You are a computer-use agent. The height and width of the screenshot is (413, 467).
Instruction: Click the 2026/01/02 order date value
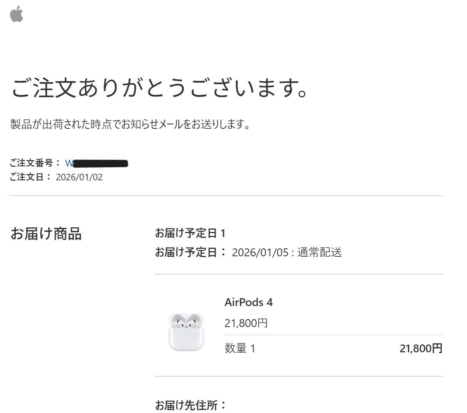tap(79, 177)
